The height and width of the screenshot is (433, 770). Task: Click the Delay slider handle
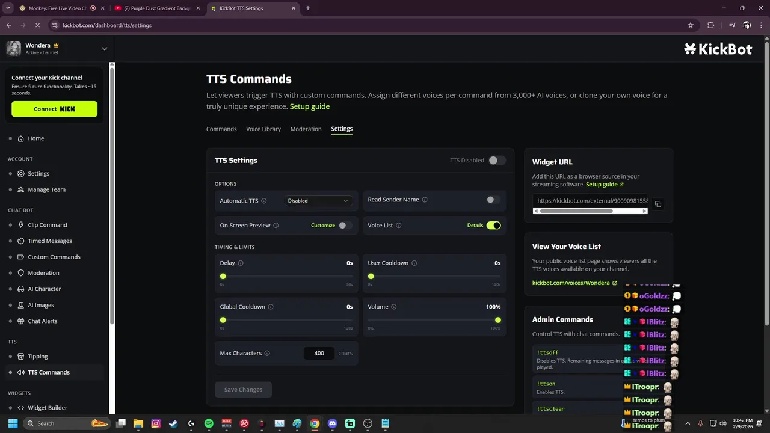223,277
